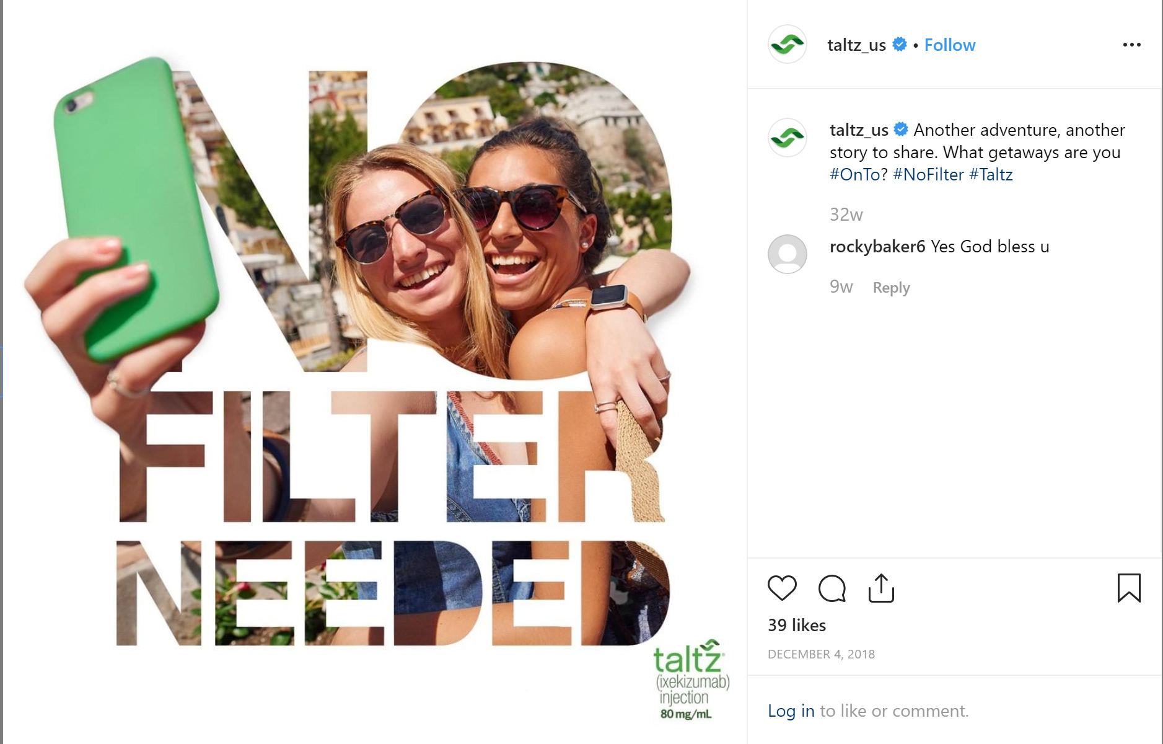Click the rockybaker6 username
The width and height of the screenshot is (1163, 744).
pos(877,247)
